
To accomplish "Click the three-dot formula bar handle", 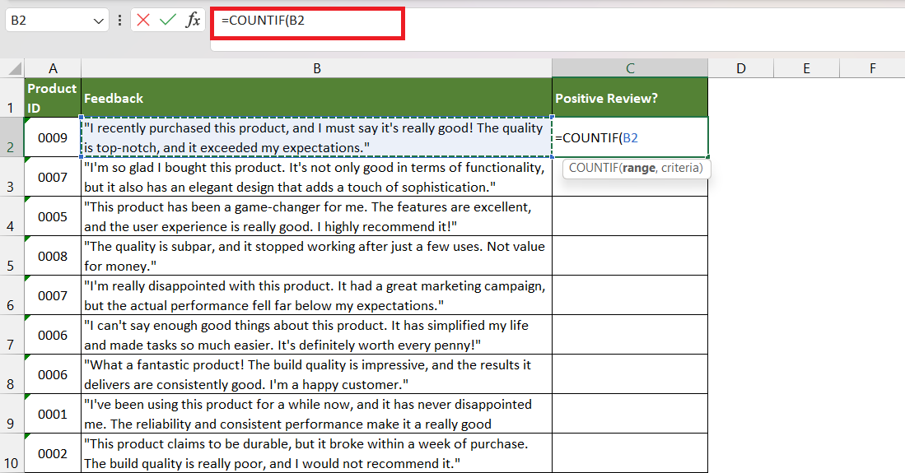I will 119,21.
